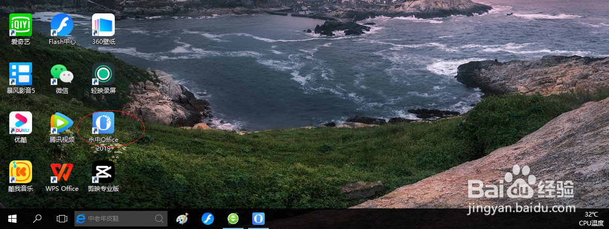Open Task View on the taskbar
The width and height of the screenshot is (609, 229).
point(62,219)
